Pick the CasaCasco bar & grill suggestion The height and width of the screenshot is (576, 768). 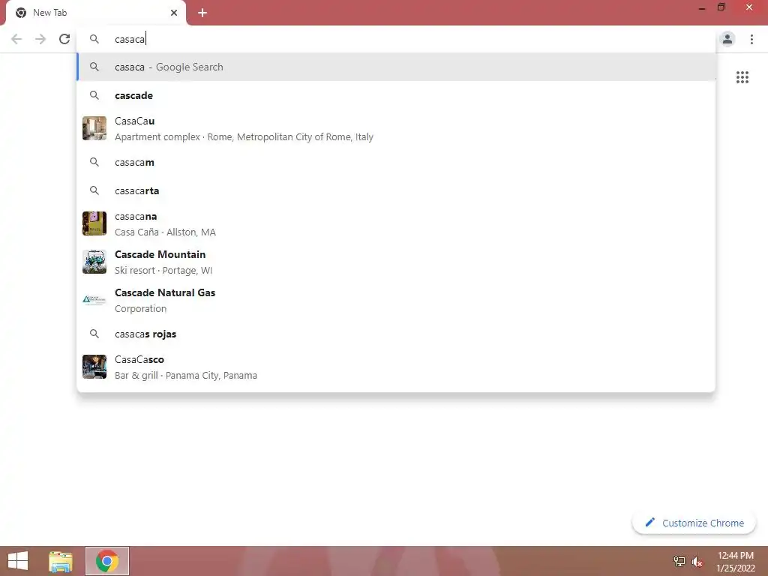coord(396,367)
